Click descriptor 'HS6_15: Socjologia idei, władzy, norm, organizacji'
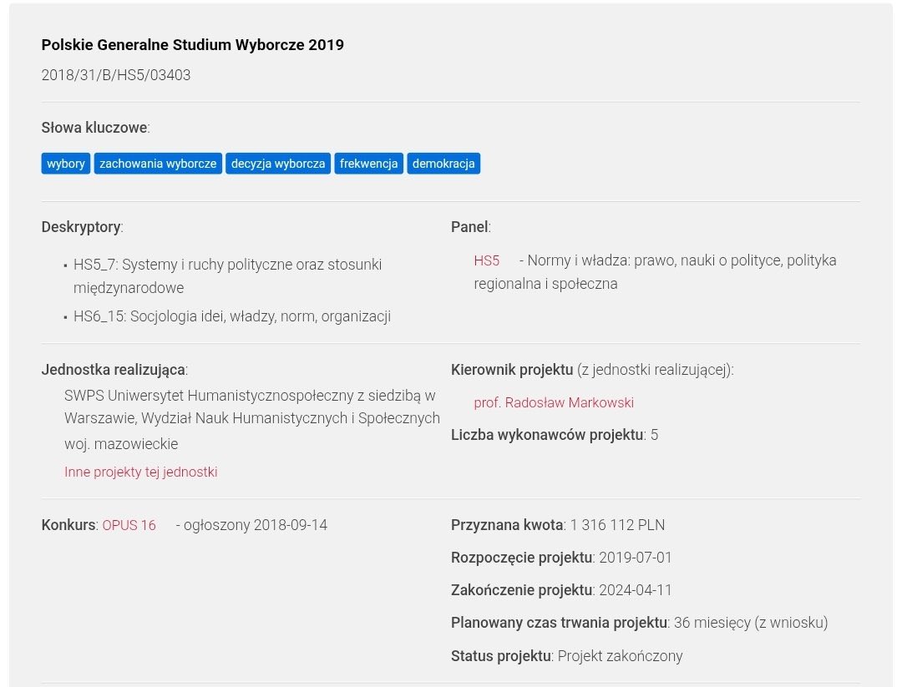Viewport: 902px width, 687px height. pyautogui.click(x=232, y=316)
